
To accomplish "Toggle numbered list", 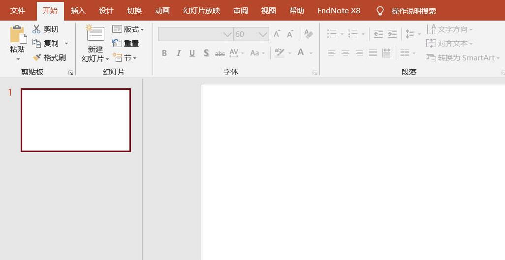I will [x=353, y=34].
